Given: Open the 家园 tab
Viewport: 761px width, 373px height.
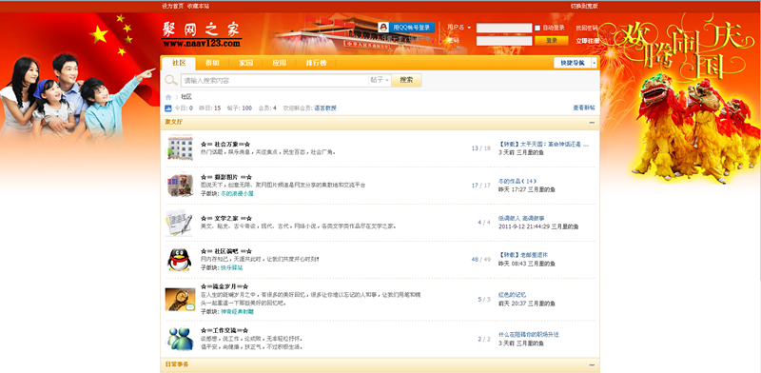Looking at the screenshot, I should [x=245, y=63].
